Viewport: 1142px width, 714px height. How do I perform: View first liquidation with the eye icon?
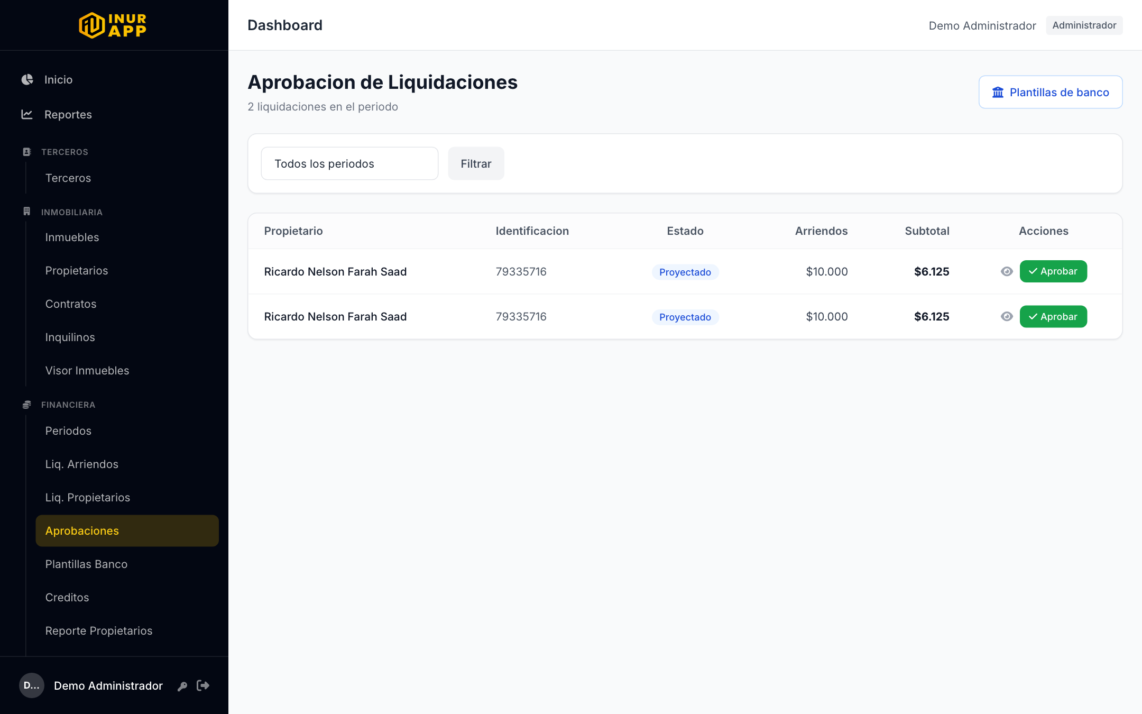pyautogui.click(x=1007, y=271)
